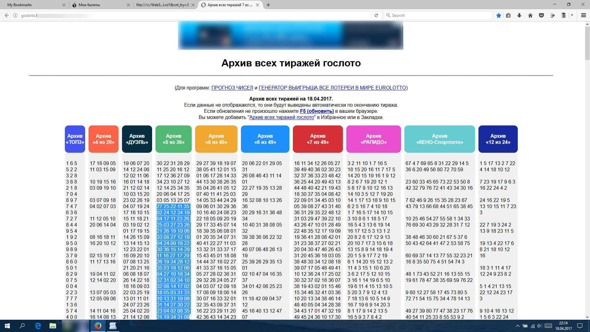Launch Microsoft Edge from the taskbar
This screenshot has height=332, width=590.
click(x=38, y=326)
